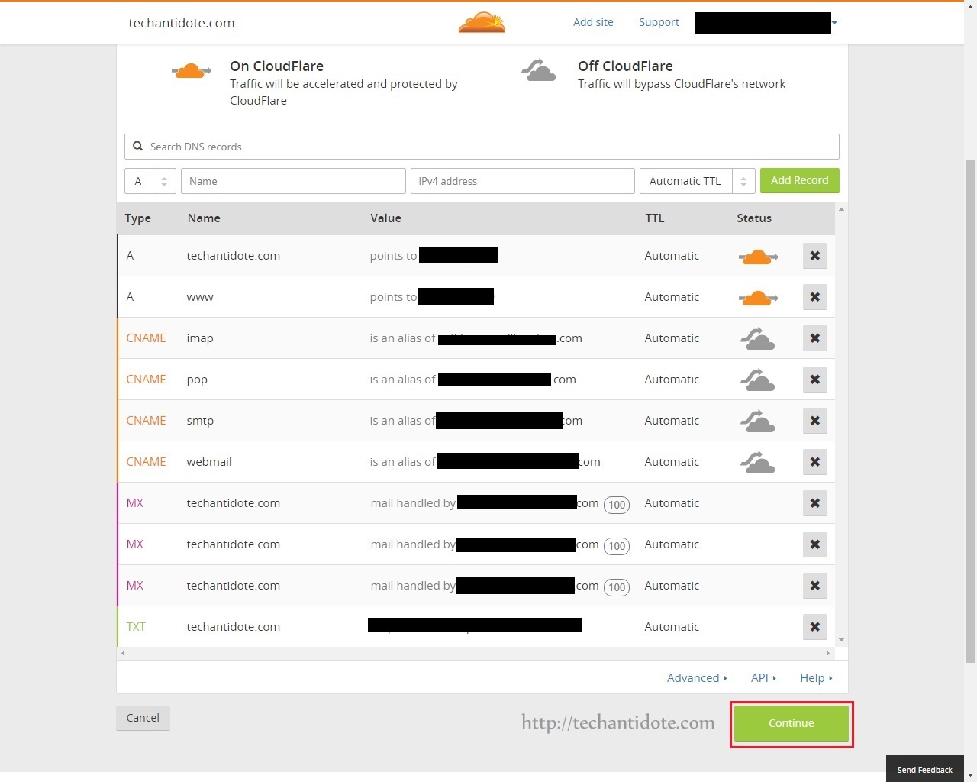Toggle CloudFlare cloud for webmail CNAME record

tap(758, 462)
